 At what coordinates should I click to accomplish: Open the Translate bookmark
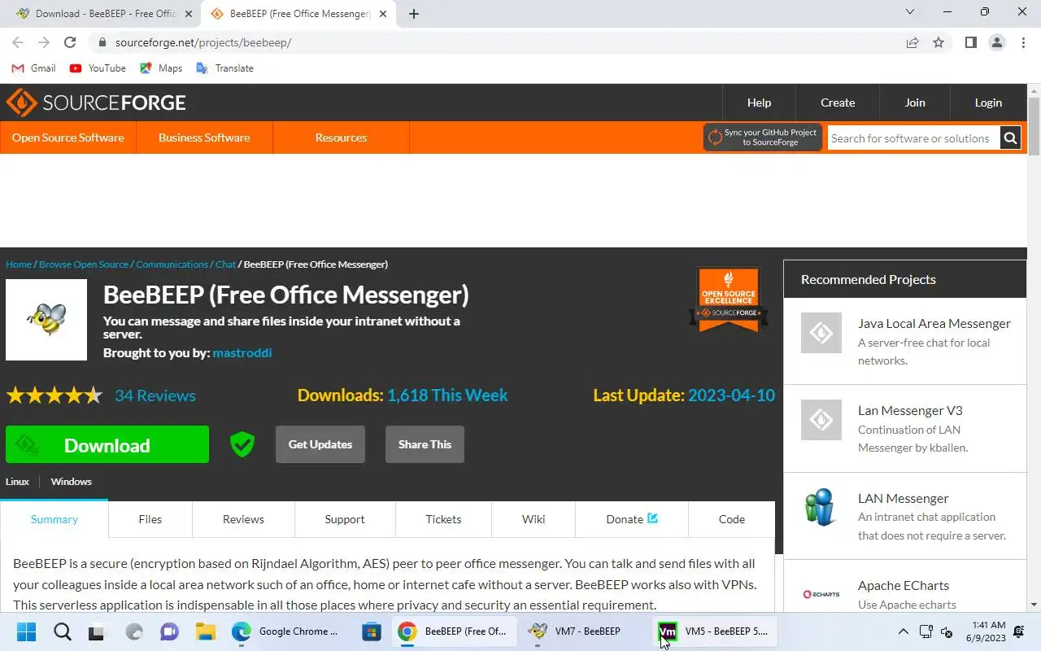pos(225,68)
